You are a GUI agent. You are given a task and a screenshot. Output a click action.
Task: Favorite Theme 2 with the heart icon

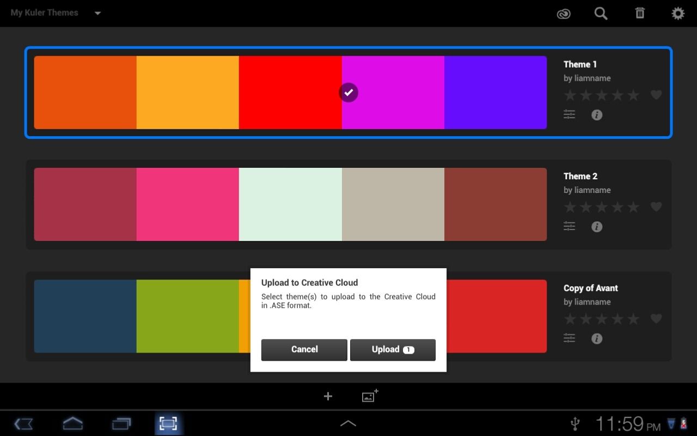click(x=656, y=207)
